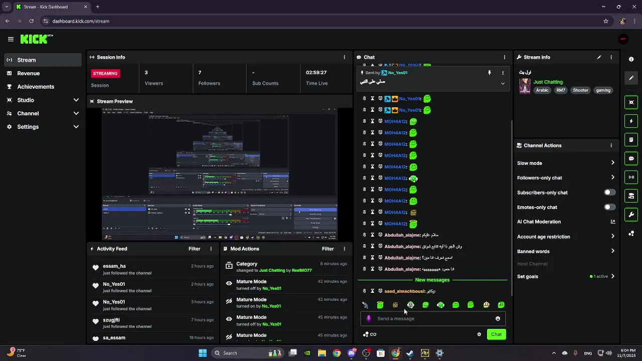Open Channel Actions three-dot menu

point(611,145)
